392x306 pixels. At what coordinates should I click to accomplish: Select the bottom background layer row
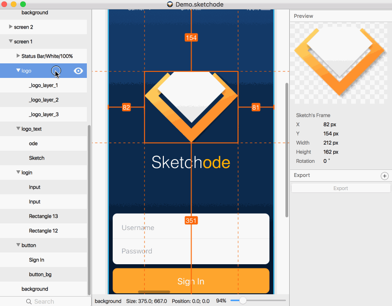point(44,289)
